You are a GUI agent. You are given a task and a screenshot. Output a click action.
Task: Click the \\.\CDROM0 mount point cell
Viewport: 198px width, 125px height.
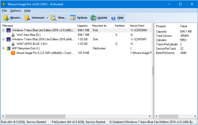point(139,30)
